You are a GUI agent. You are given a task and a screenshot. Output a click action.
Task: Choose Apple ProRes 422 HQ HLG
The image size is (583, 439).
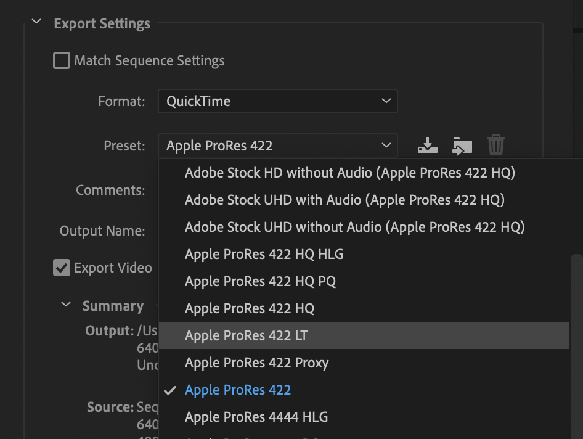point(264,254)
